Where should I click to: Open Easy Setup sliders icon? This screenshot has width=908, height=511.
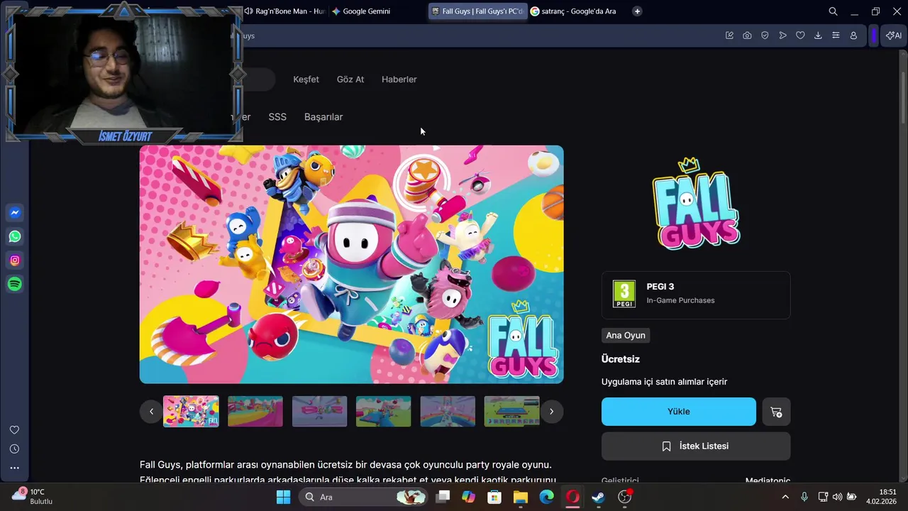[x=836, y=35]
